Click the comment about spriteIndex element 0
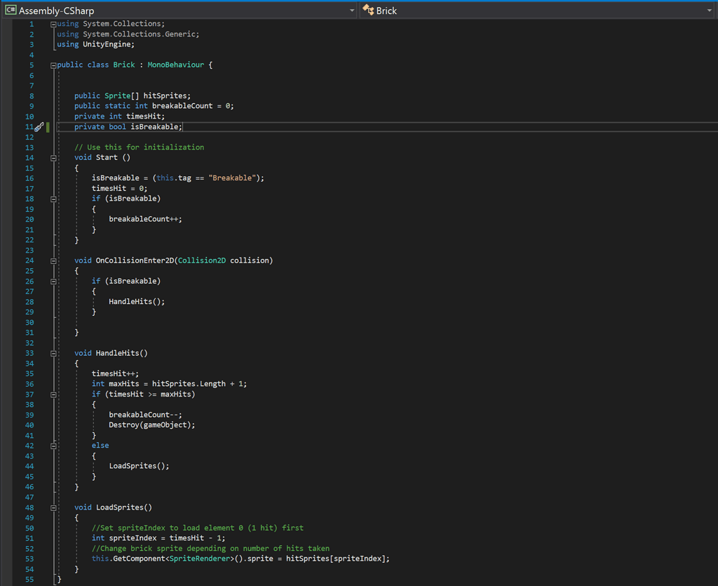 pyautogui.click(x=197, y=528)
